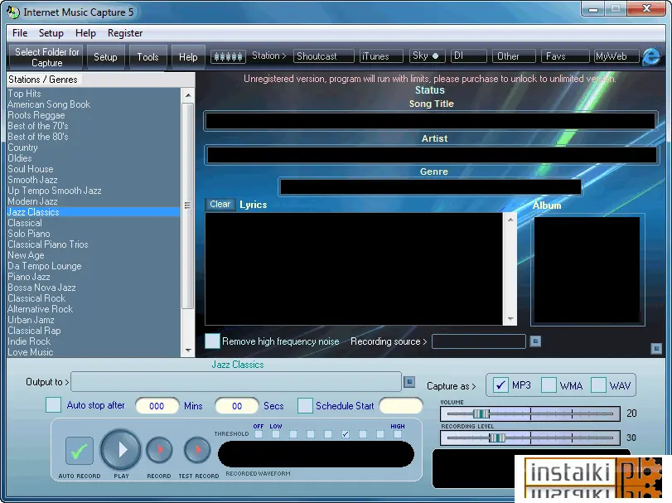This screenshot has height=503, width=672.
Task: Select Best of the 80's
Action: click(38, 136)
